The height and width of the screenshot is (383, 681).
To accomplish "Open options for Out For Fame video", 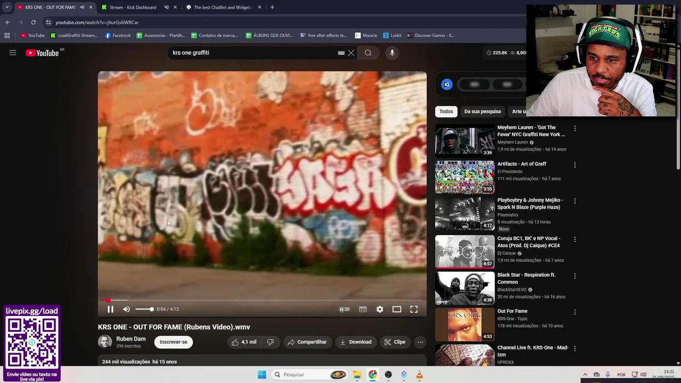I will point(575,312).
